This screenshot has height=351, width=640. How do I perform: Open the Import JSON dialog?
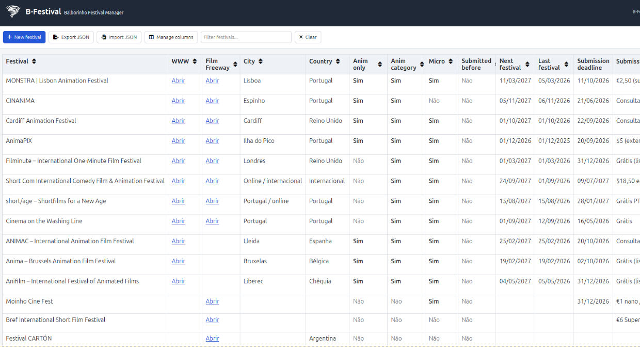[119, 37]
